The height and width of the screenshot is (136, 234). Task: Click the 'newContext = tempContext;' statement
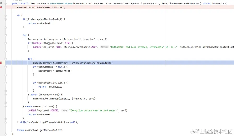tap(55, 71)
